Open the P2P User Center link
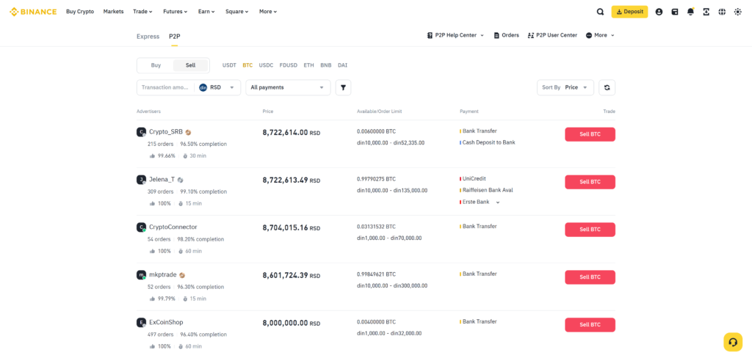This screenshot has width=752, height=358. tap(552, 35)
